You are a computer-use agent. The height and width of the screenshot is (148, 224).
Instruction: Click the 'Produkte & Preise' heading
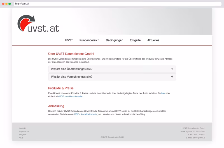(x=61, y=88)
